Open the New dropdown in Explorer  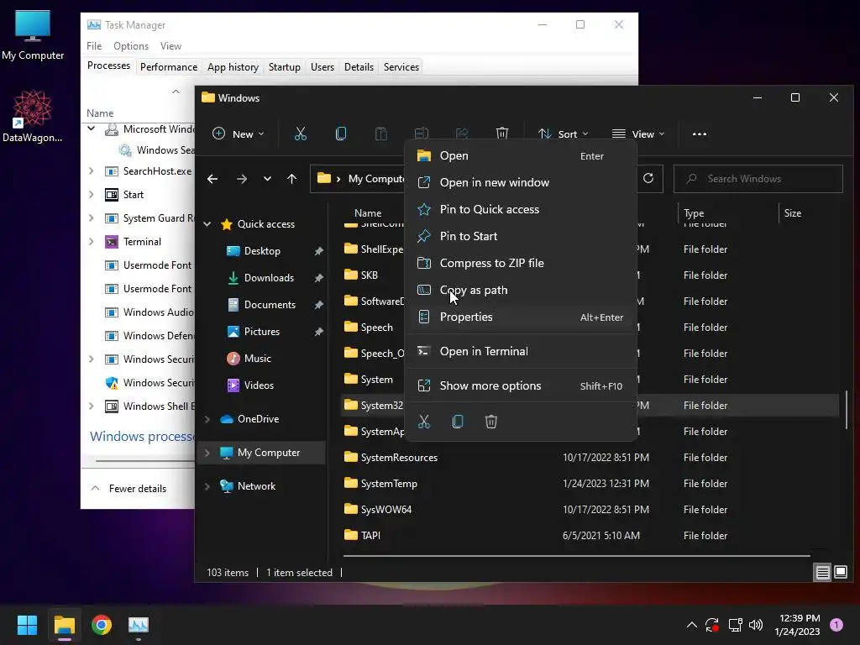pyautogui.click(x=238, y=134)
